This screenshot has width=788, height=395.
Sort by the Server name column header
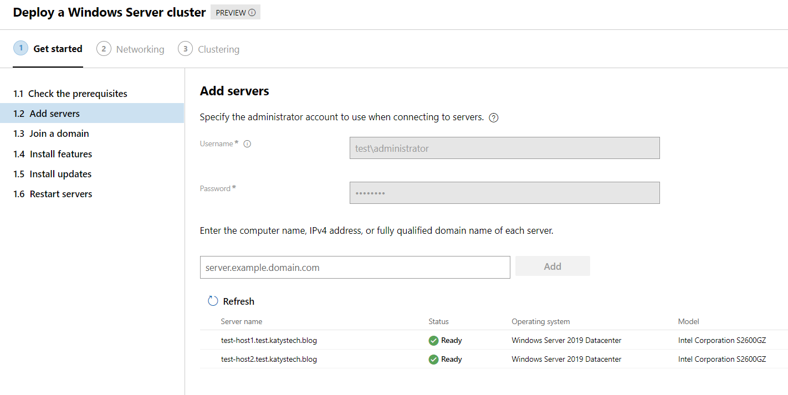(242, 321)
